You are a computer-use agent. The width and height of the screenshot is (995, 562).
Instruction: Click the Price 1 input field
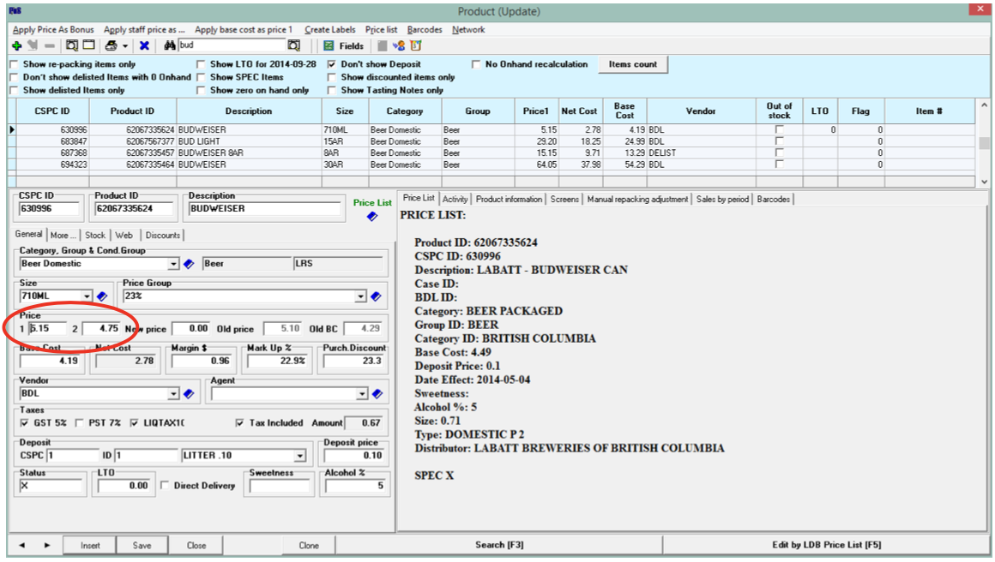(47, 328)
